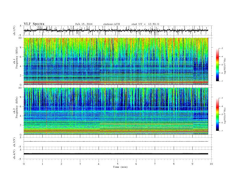Click the "ch.1(V)" waveform axis label
Screen dimensions: 238x184
[x=14, y=30]
